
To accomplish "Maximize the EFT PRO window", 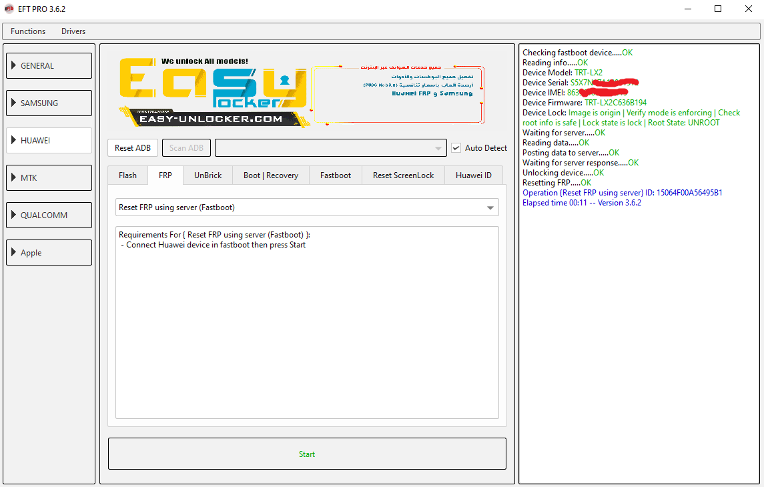I will click(x=718, y=9).
